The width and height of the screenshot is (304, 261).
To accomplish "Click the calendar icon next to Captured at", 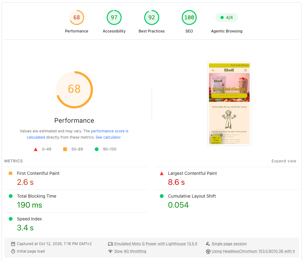I will (x=13, y=244).
